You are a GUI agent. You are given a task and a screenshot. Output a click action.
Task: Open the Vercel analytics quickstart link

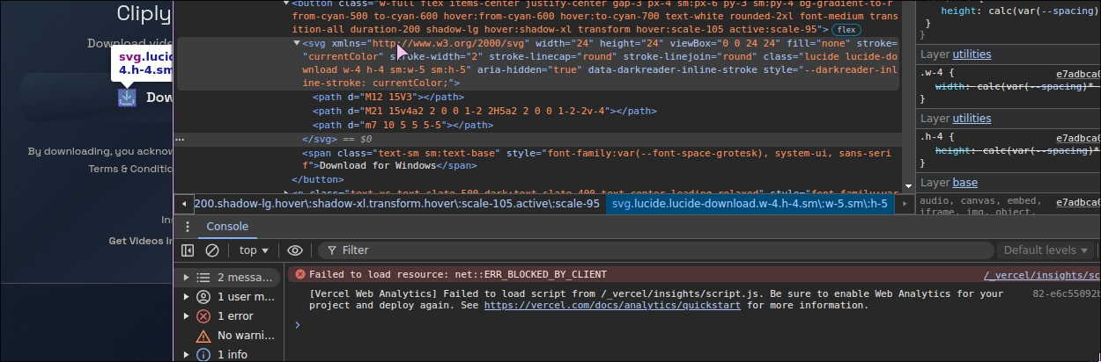(614, 305)
